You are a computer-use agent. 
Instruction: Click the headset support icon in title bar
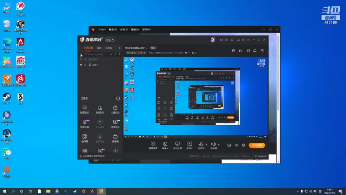[221, 40]
